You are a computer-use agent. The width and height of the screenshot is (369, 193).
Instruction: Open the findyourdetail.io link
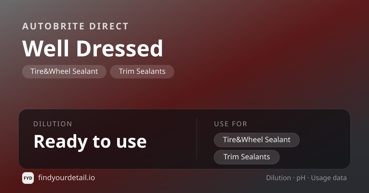click(66, 178)
